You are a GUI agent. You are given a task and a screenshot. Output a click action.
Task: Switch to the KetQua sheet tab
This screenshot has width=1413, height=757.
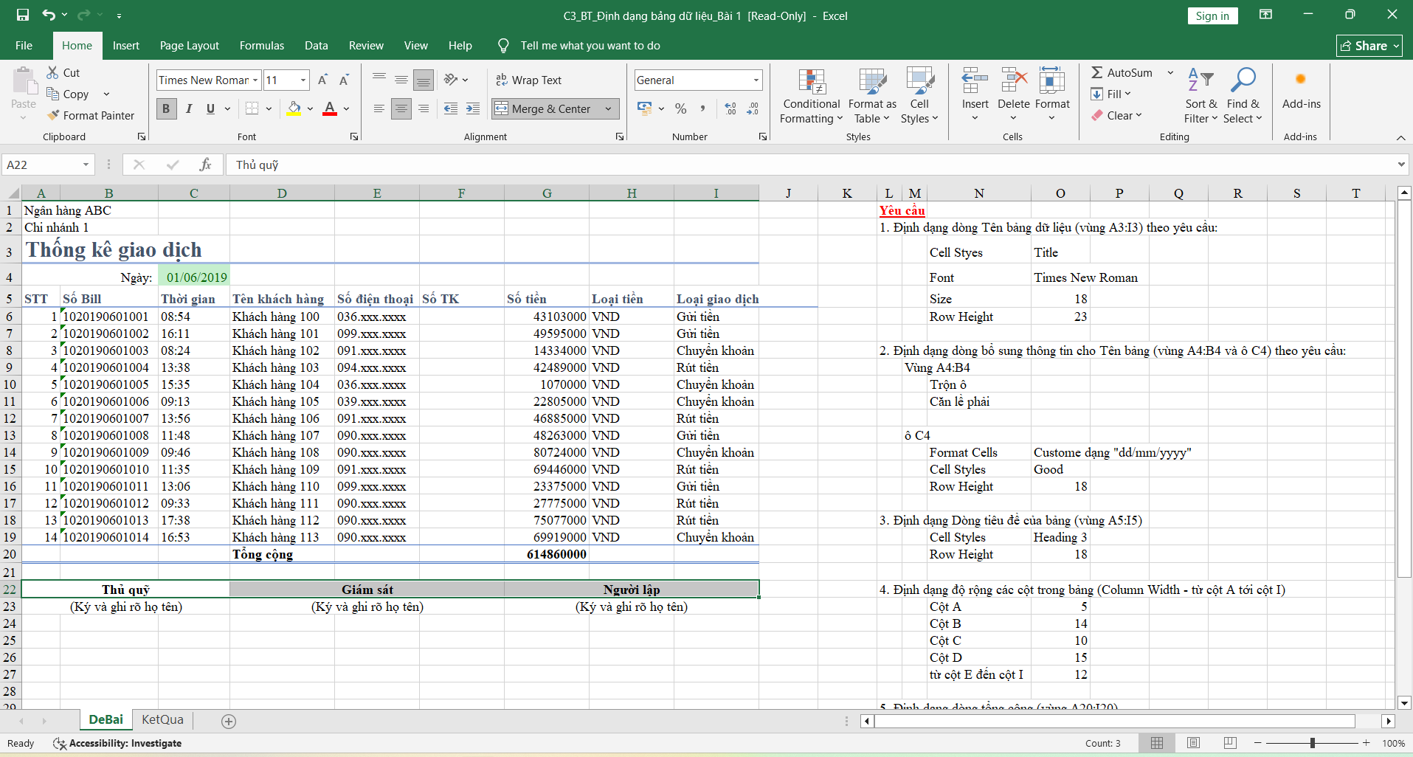point(162,719)
